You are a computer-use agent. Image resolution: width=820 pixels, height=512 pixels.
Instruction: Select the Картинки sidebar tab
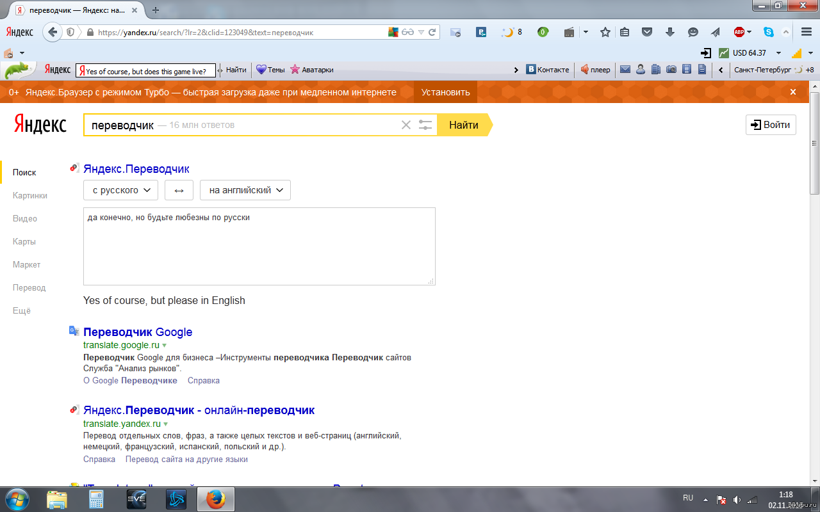tap(30, 195)
